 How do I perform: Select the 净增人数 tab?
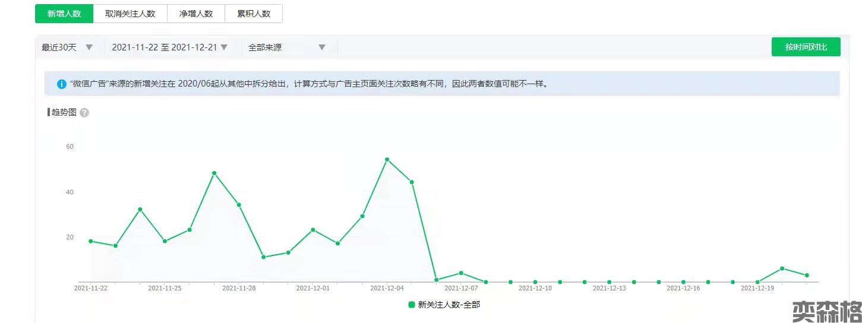(x=196, y=14)
